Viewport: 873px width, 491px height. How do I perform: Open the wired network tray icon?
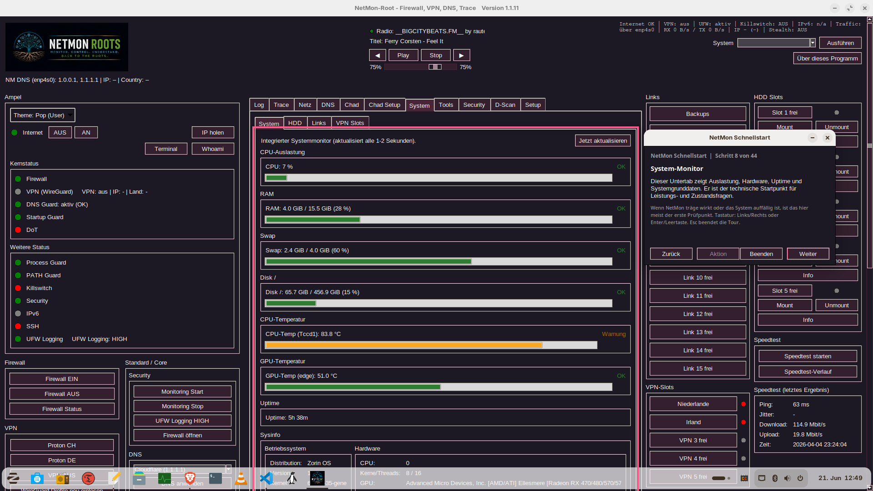[x=762, y=478]
